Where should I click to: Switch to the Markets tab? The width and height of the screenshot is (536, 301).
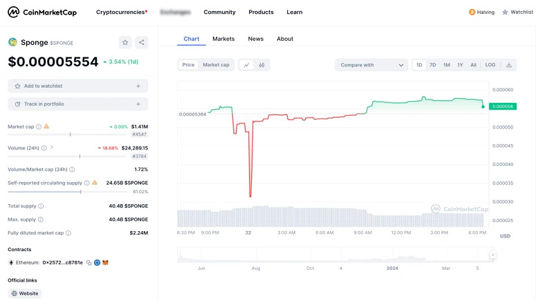click(223, 39)
